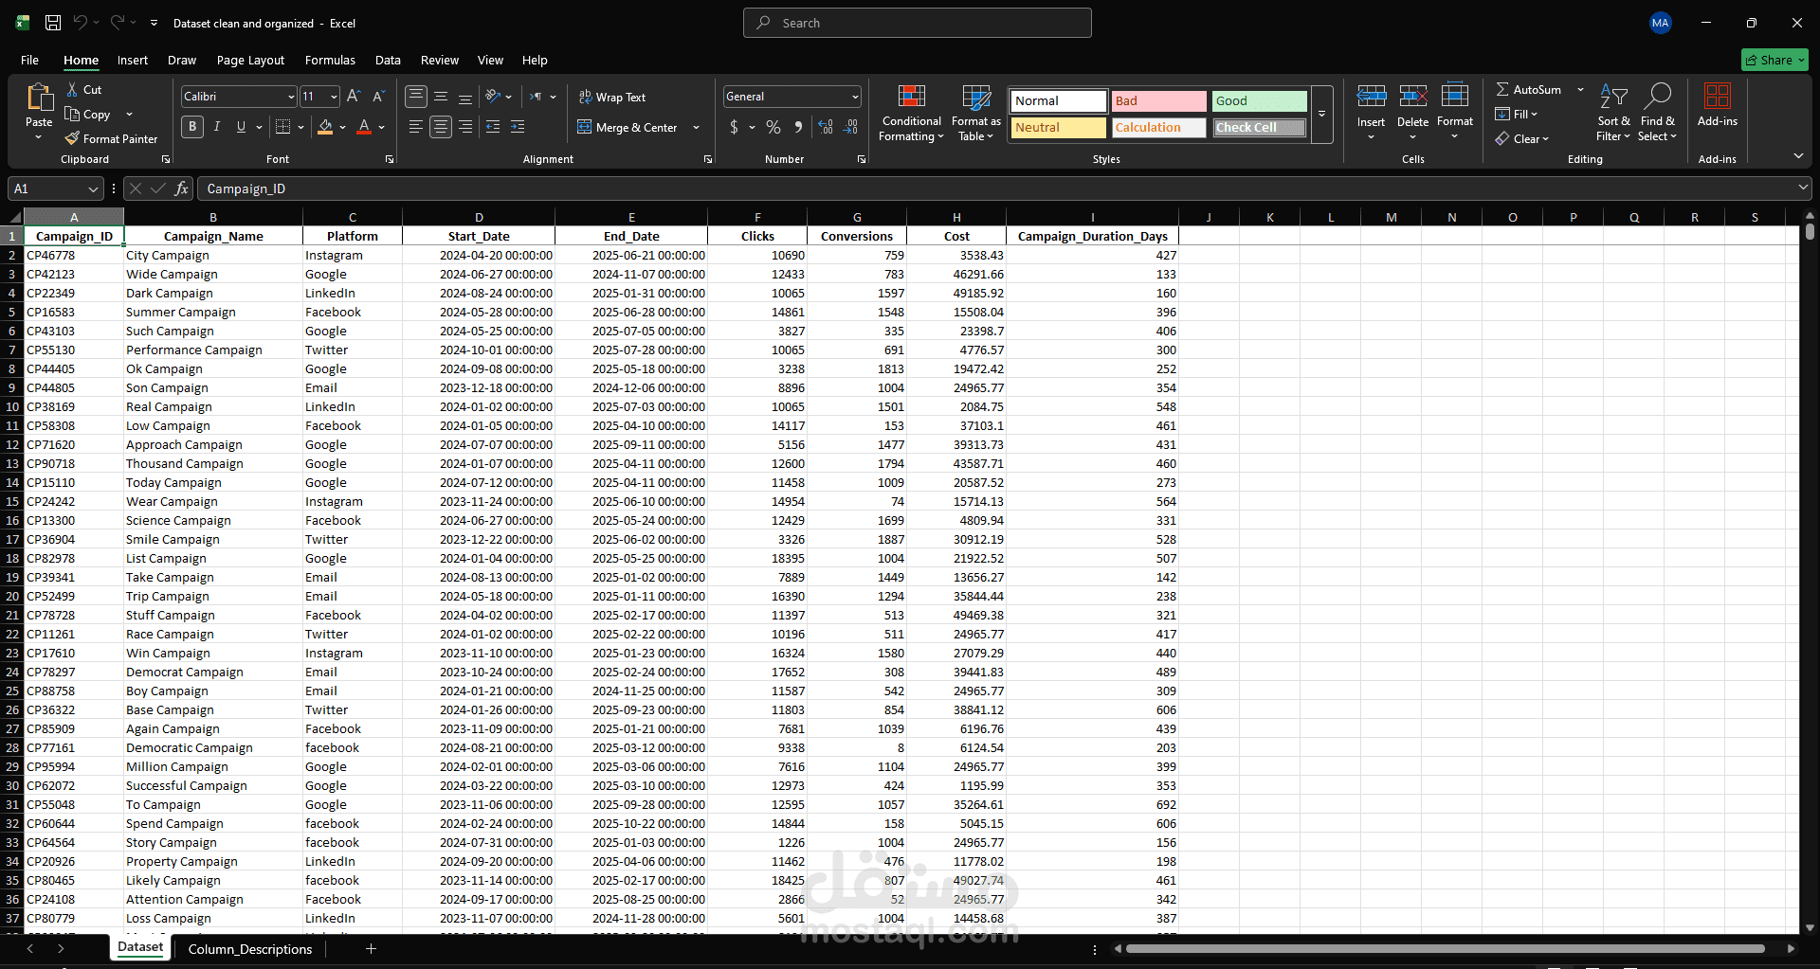Toggle Top Align vertical alignment
This screenshot has width=1820, height=969.
415,97
